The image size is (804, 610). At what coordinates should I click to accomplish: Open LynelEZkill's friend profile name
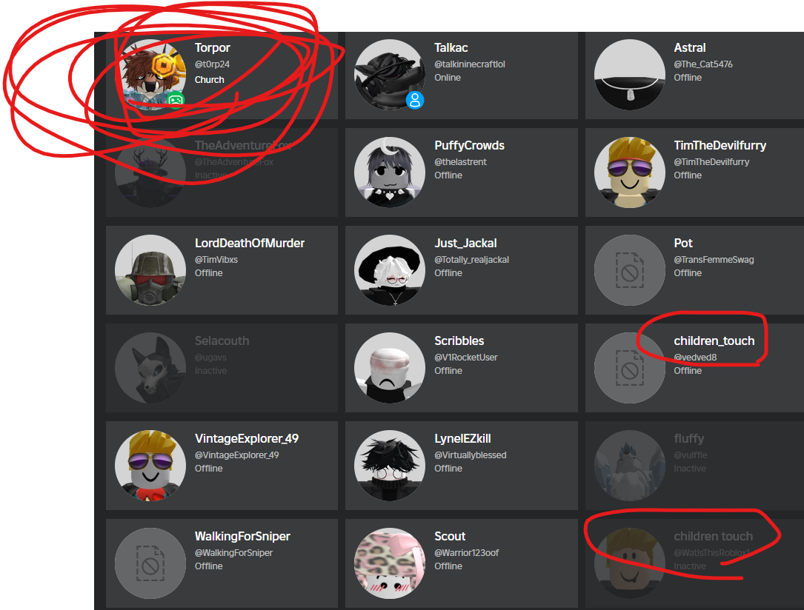[x=462, y=438]
